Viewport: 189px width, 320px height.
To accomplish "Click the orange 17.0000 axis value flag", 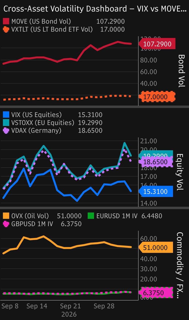I will point(157,97).
